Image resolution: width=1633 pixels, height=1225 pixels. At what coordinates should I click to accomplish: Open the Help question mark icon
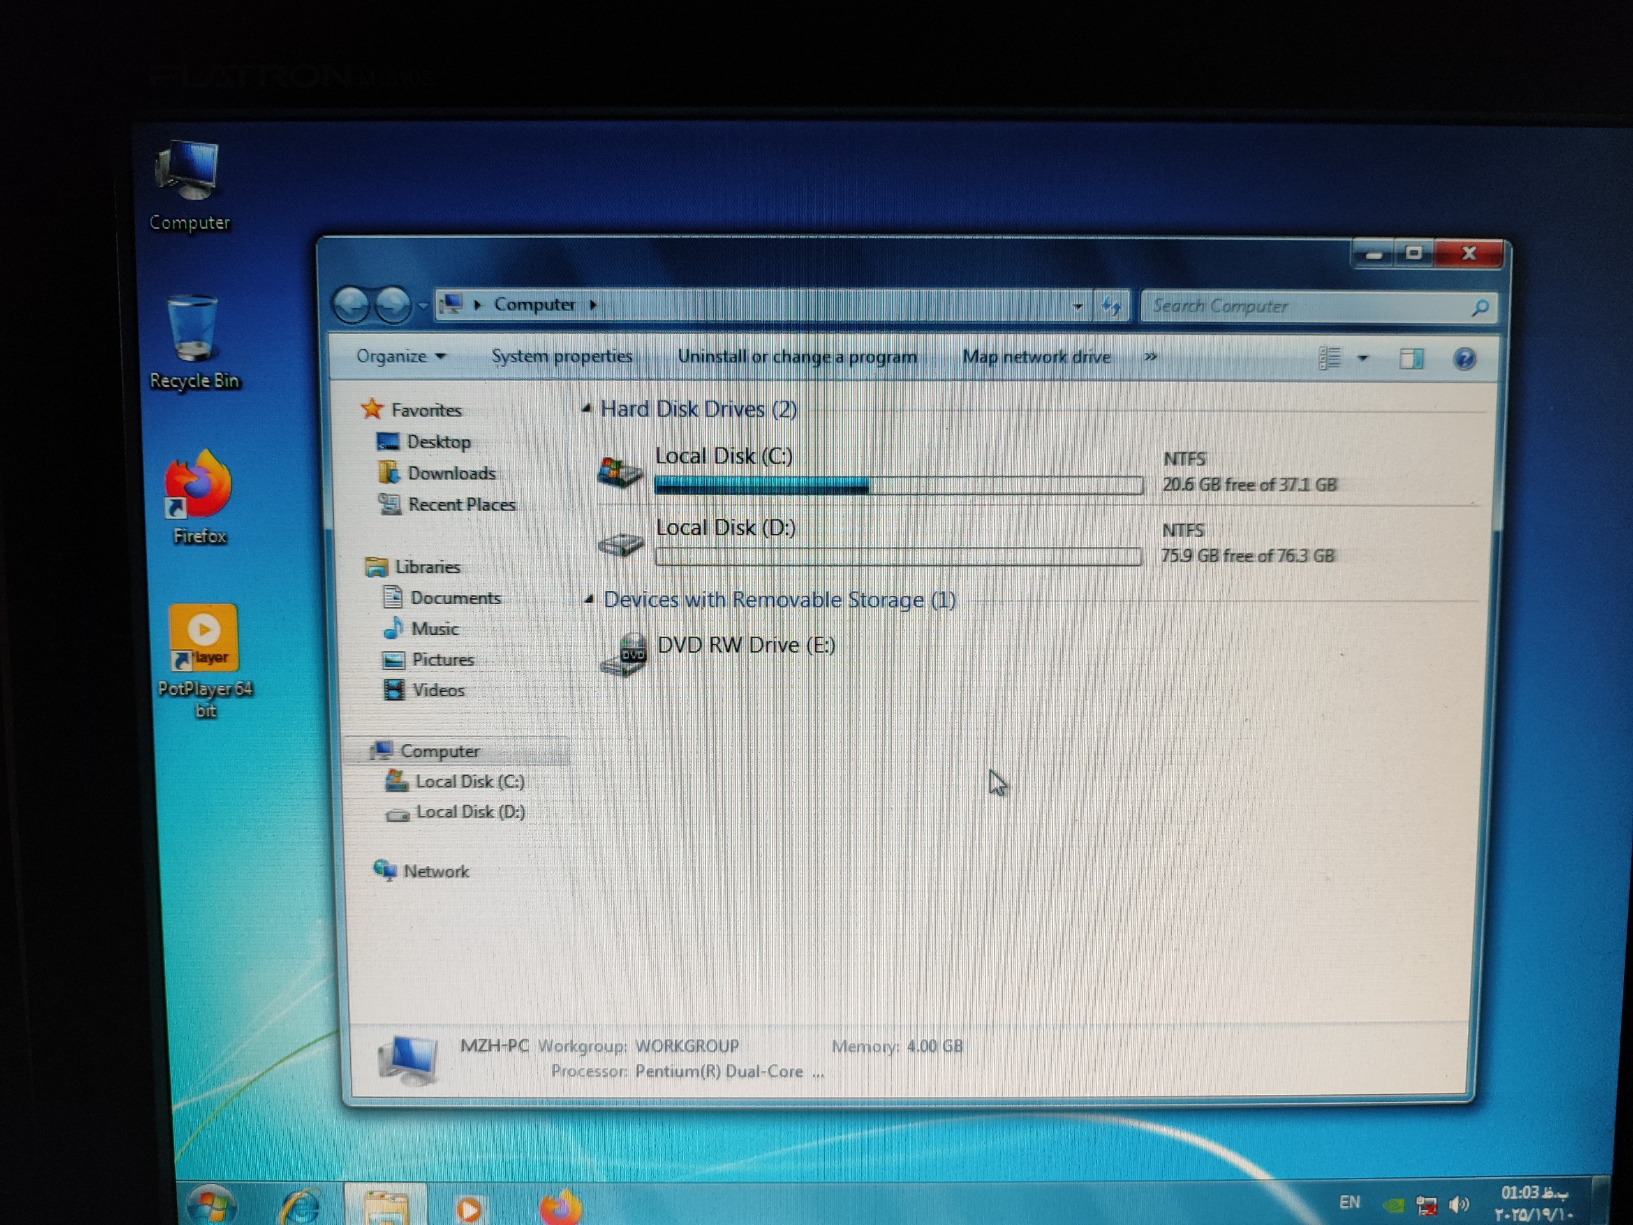tap(1464, 359)
